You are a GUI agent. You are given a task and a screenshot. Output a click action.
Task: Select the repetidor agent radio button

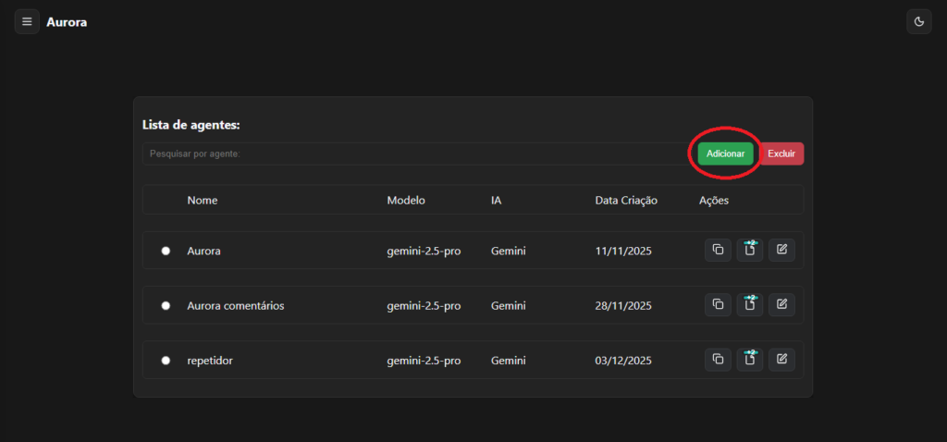click(x=166, y=361)
